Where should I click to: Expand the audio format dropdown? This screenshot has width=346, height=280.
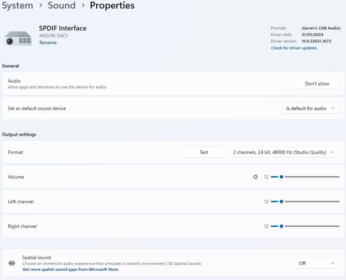tap(284, 152)
